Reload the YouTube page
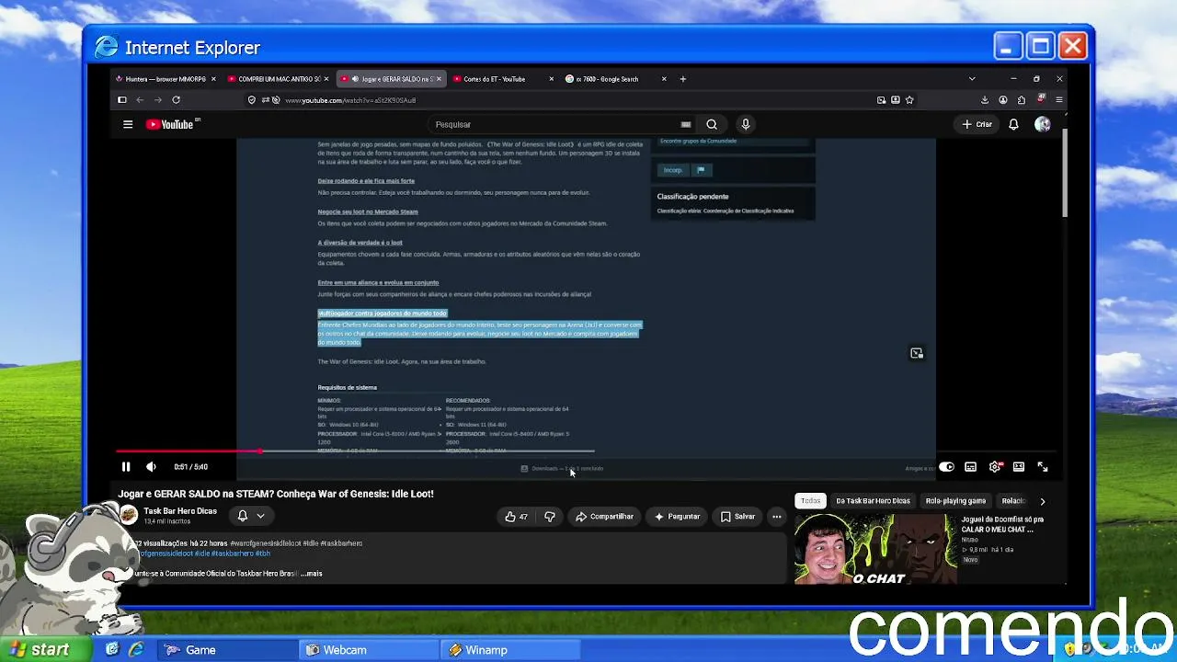 (x=176, y=100)
